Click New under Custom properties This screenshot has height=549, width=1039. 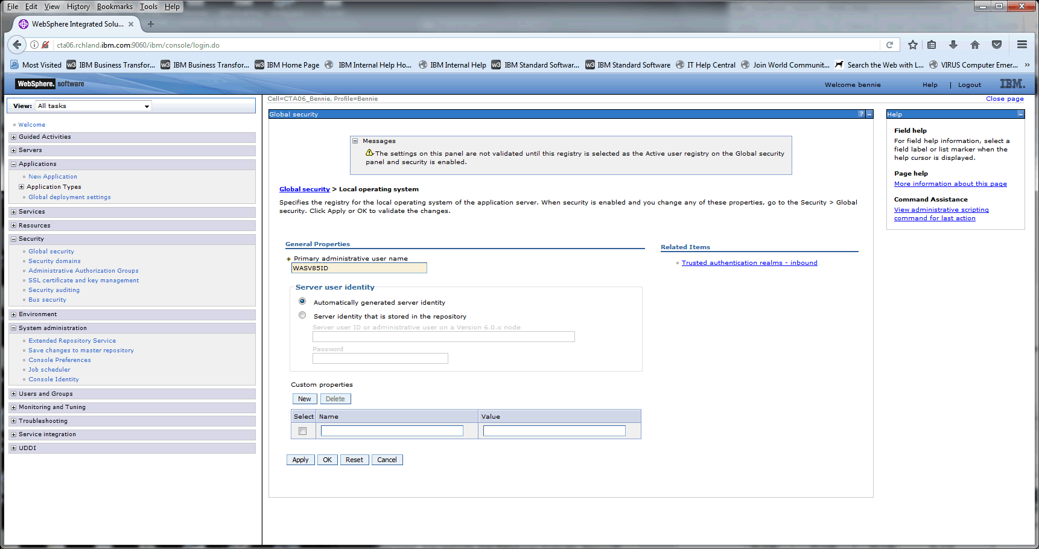click(305, 399)
